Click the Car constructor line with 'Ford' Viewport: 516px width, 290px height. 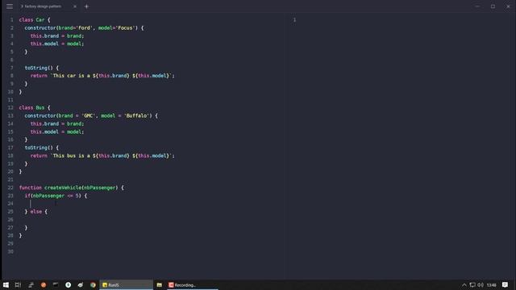pyautogui.click(x=84, y=28)
